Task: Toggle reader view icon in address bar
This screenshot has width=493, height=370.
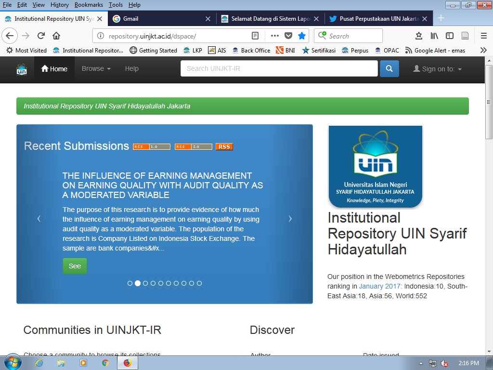Action: 255,36
